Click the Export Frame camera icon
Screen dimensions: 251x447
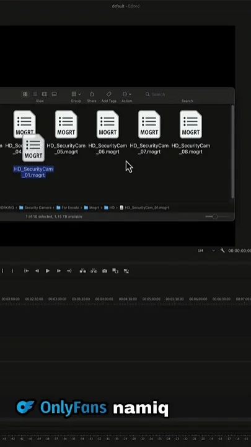click(105, 271)
